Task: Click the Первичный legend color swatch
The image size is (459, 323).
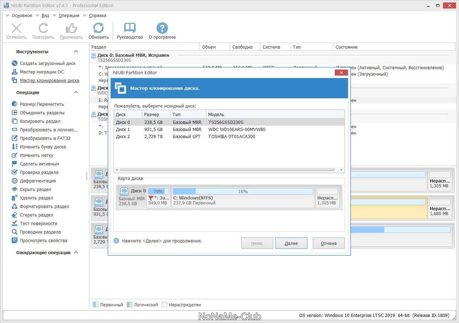Action: (x=95, y=305)
